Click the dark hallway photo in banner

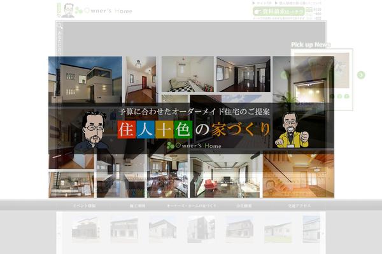click(243, 74)
